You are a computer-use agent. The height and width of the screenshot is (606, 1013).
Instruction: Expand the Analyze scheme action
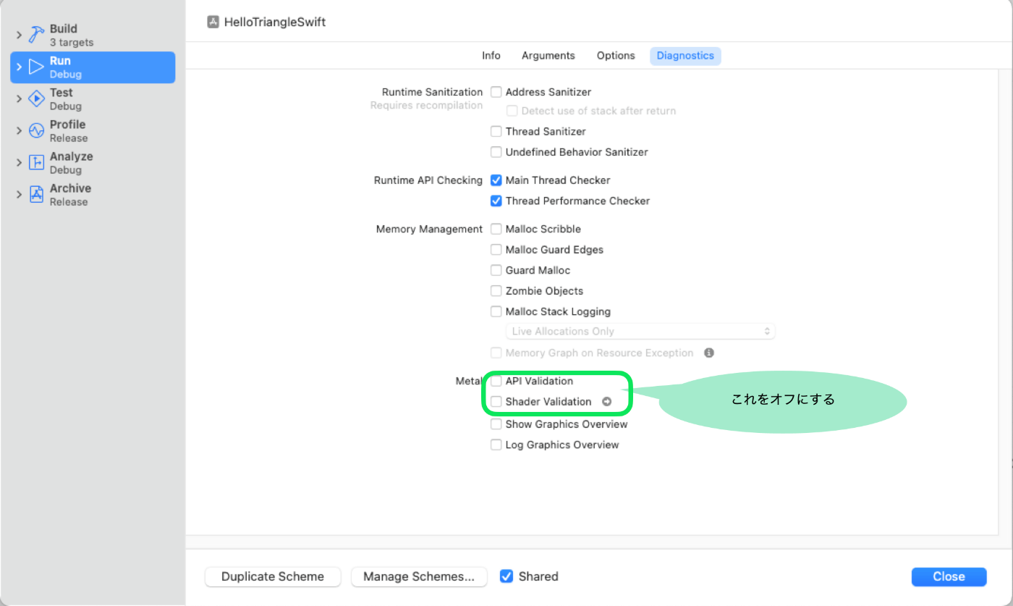(x=20, y=163)
